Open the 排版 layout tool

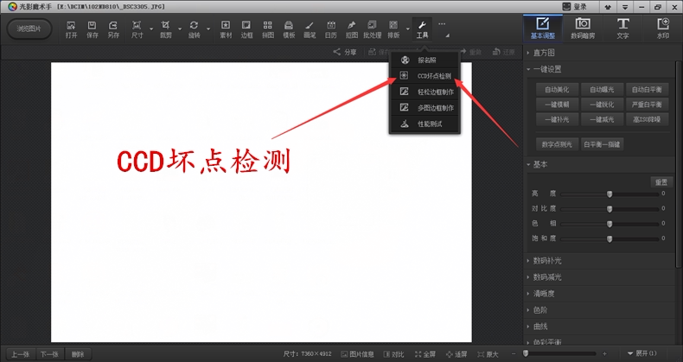(393, 29)
